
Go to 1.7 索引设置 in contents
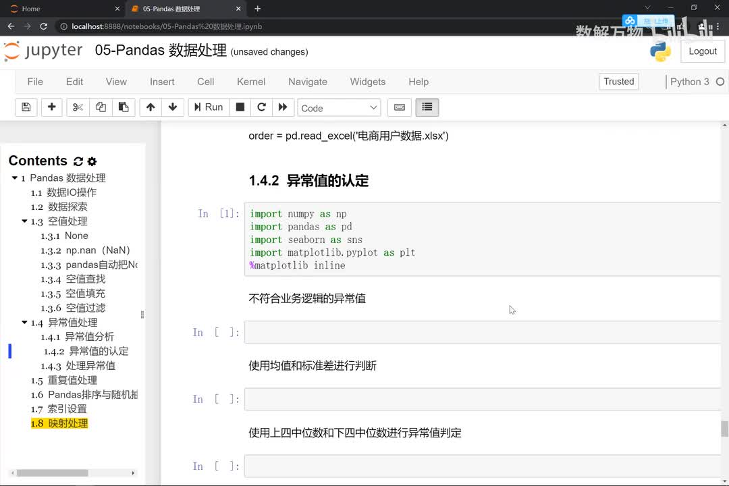click(x=59, y=409)
